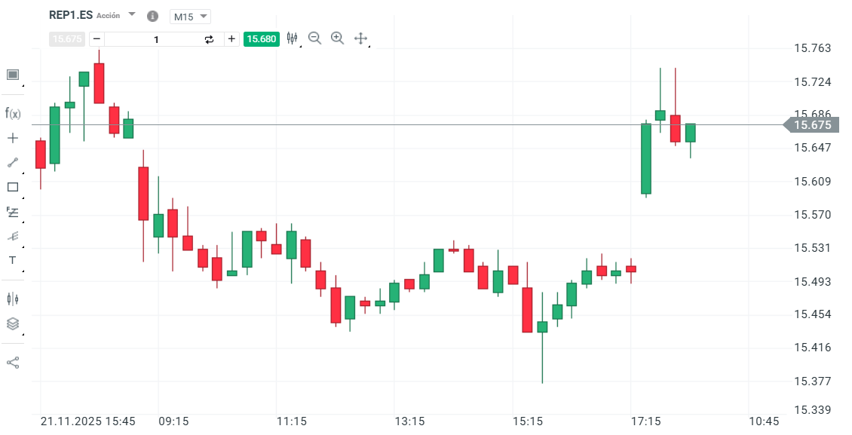Viewport: 852px width, 435px height.
Task: Click the green buy price 15.680
Action: (x=261, y=39)
